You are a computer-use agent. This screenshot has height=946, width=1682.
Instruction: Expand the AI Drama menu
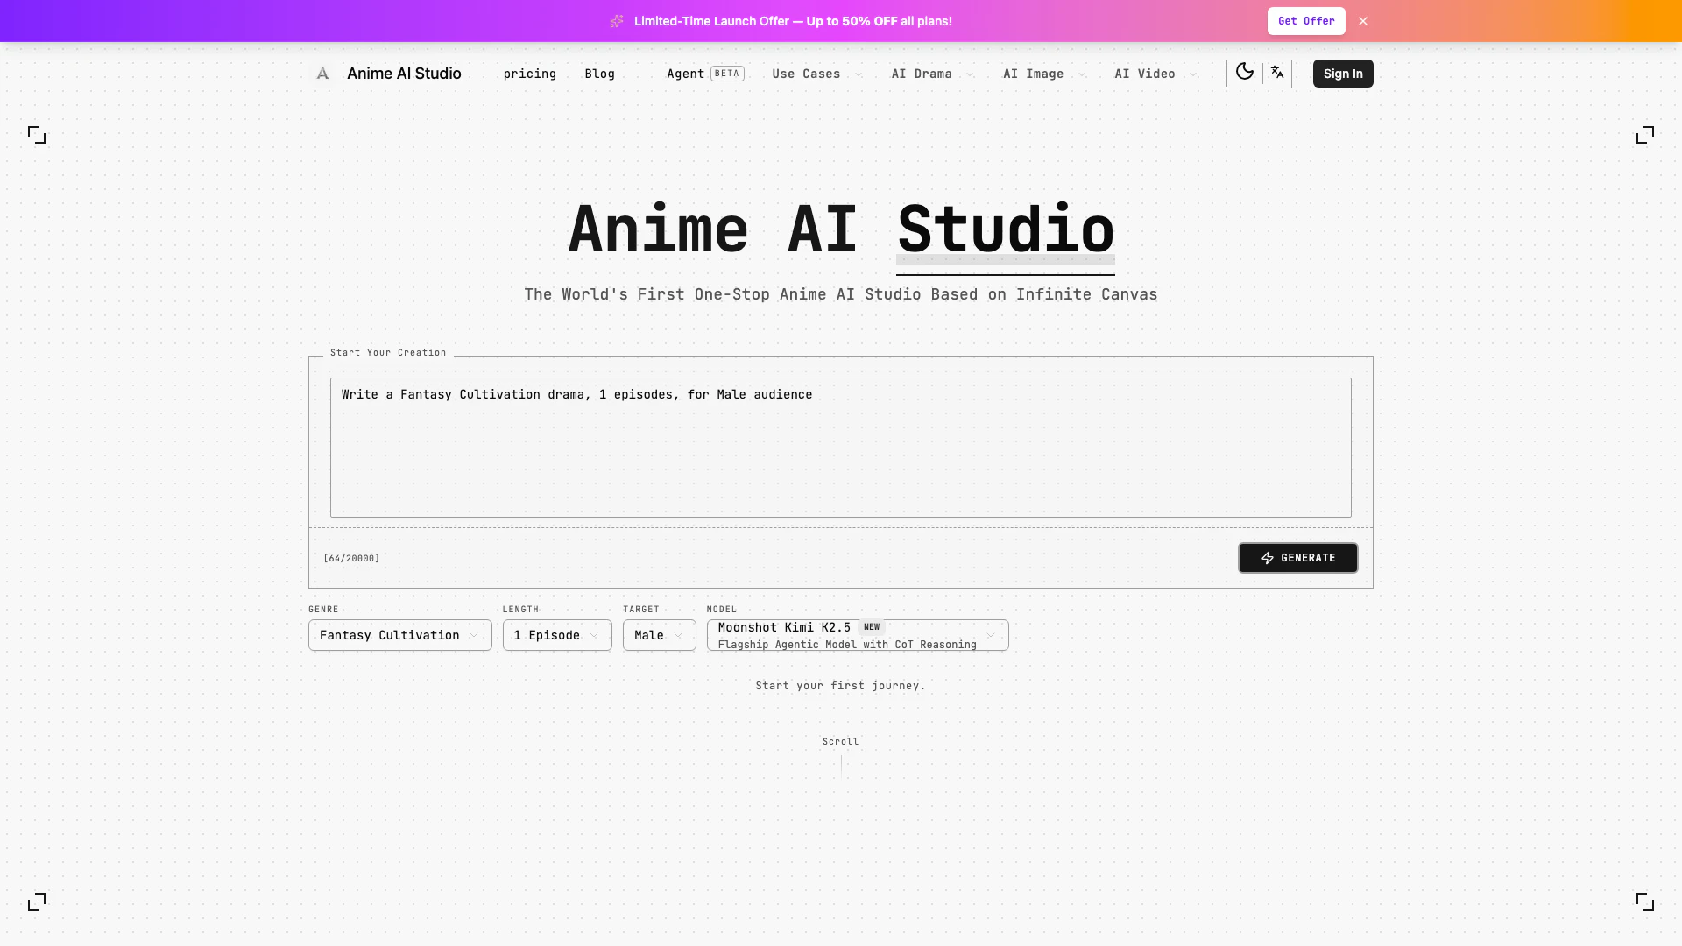coord(931,74)
